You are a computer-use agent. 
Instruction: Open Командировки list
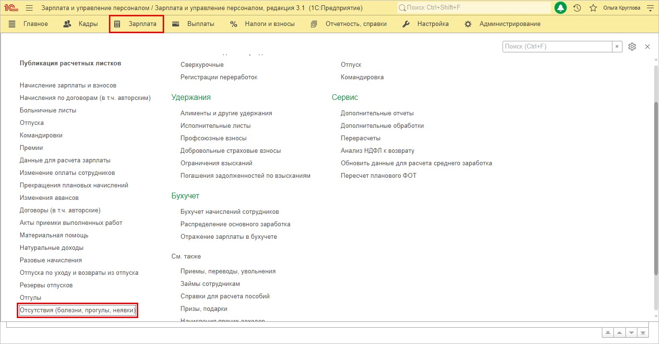41,135
